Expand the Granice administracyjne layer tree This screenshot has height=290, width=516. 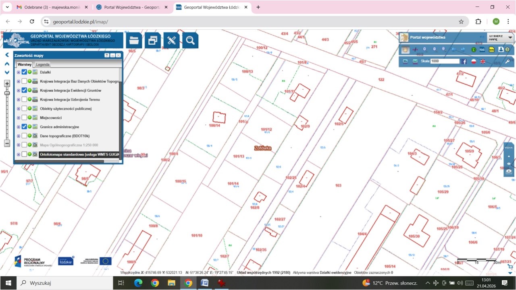(19, 127)
